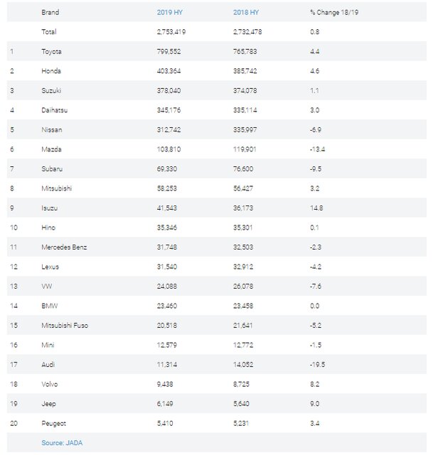Select the Isuzu 14.8 change value
Screen dimensions: 433x455
click(317, 208)
